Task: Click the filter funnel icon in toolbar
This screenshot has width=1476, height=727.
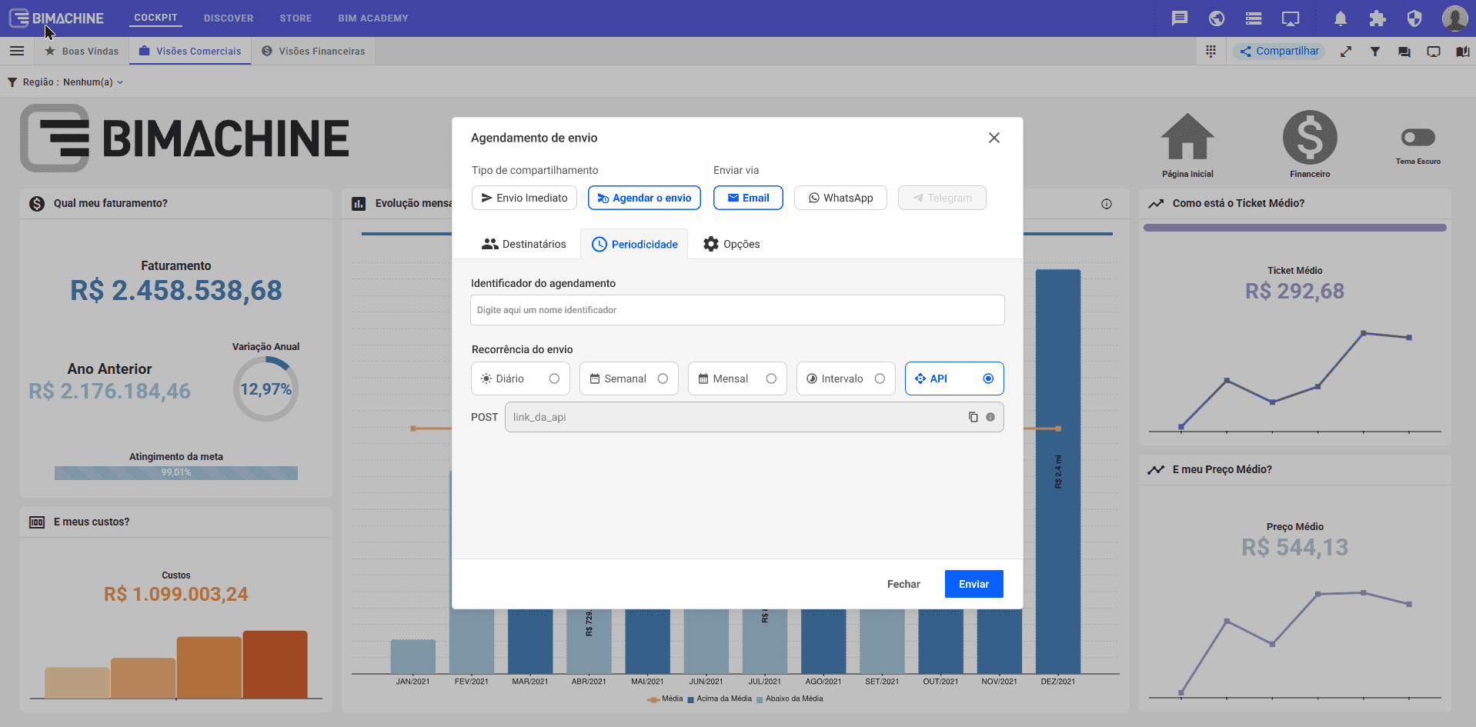Action: pos(1375,52)
